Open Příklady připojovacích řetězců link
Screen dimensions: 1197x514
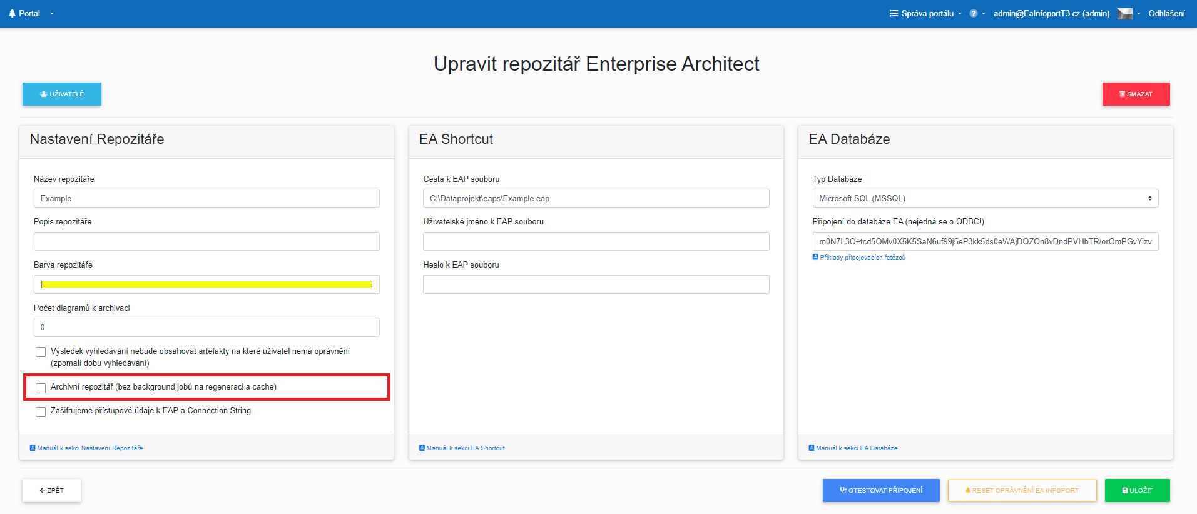pos(858,257)
